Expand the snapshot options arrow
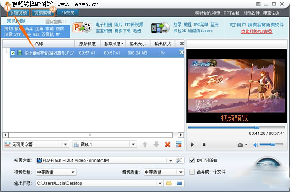290x192 pixels. click(246, 145)
